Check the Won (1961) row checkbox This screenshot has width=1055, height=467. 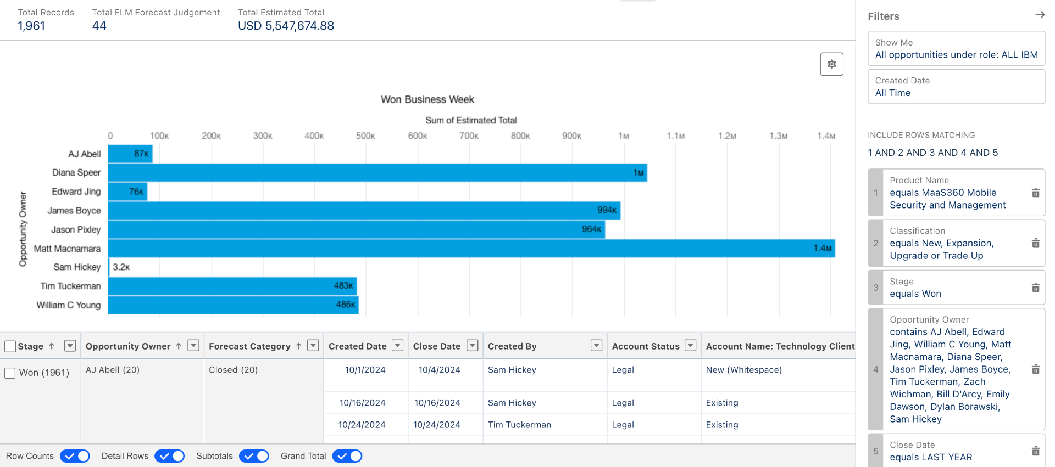pyautogui.click(x=10, y=373)
